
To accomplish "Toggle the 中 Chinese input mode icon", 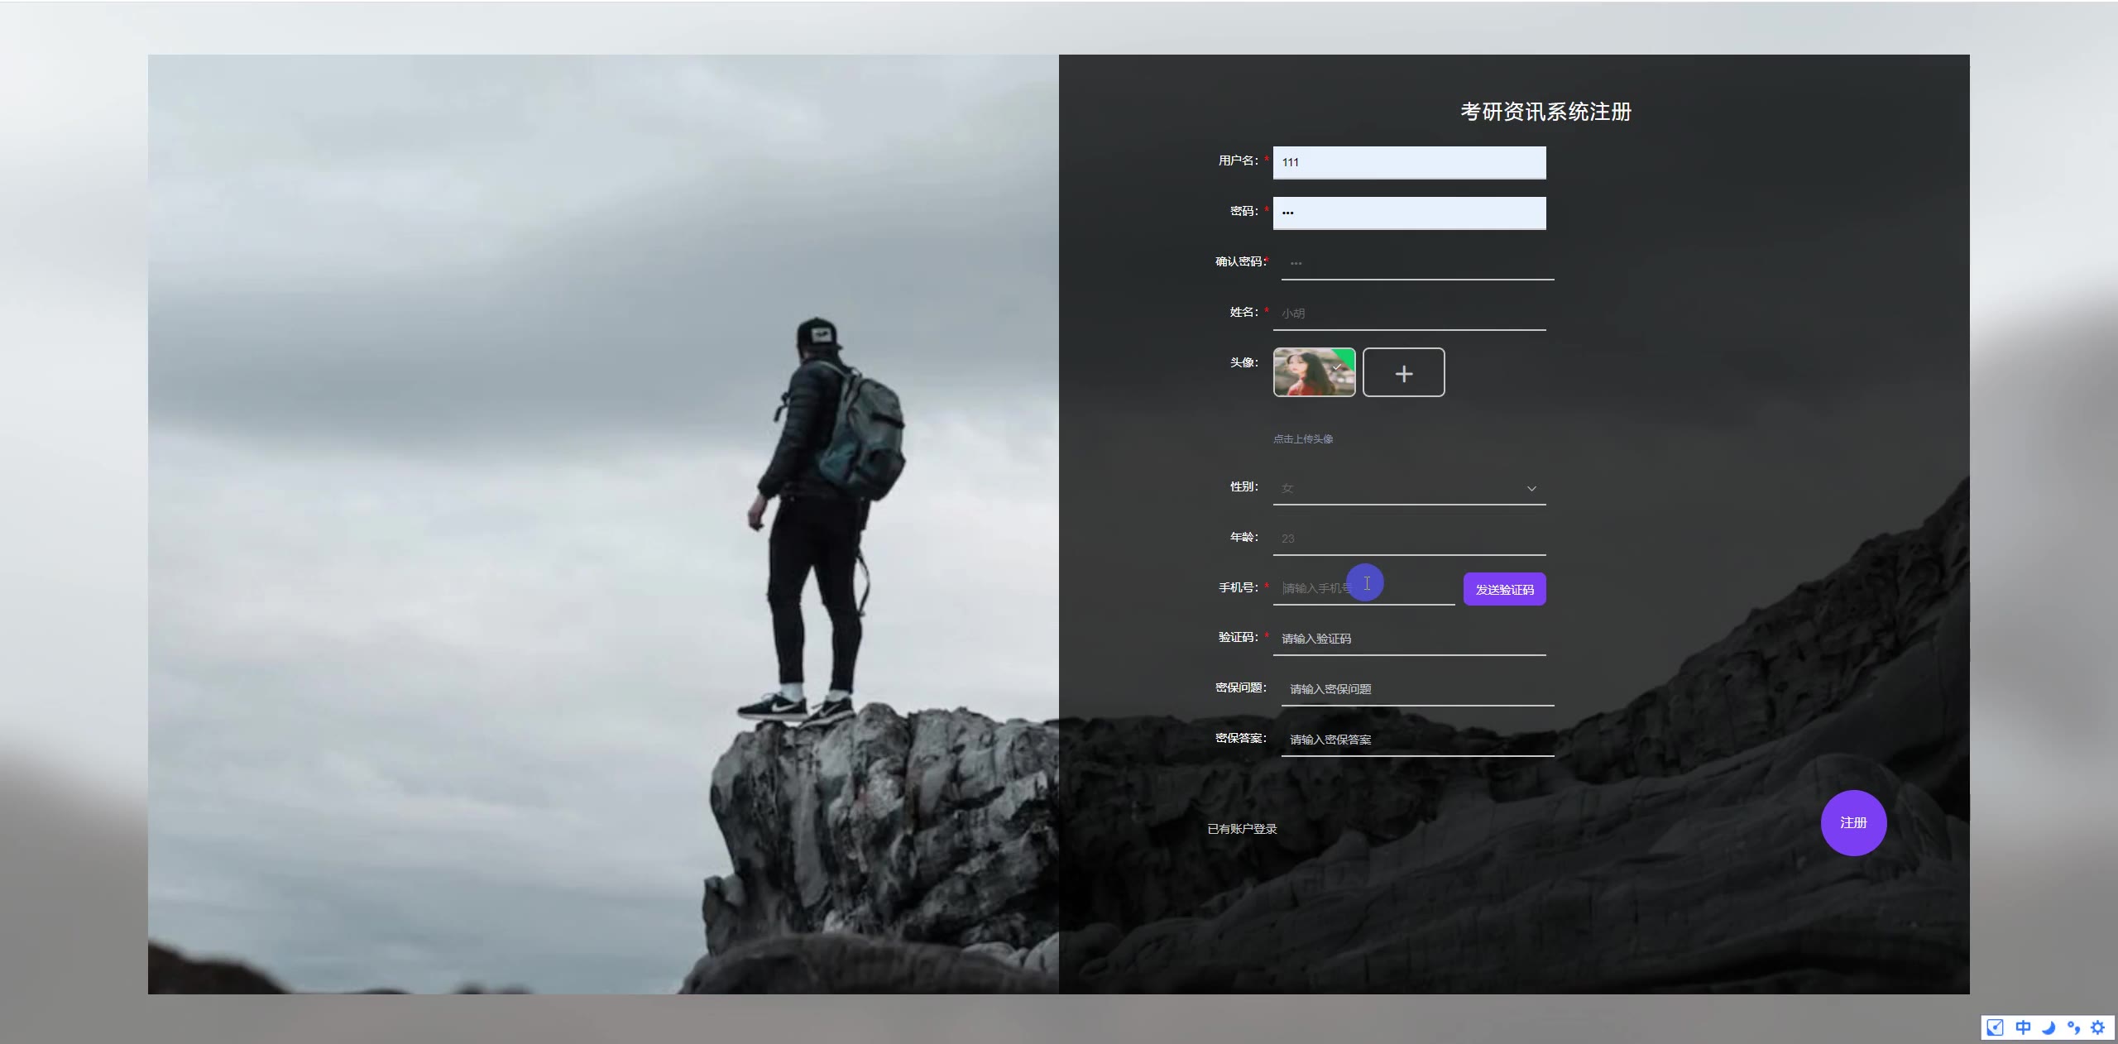I will (2023, 1027).
